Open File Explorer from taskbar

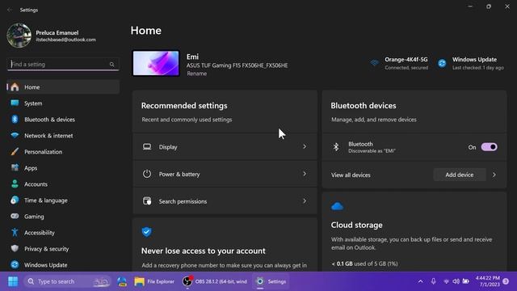pyautogui.click(x=154, y=281)
